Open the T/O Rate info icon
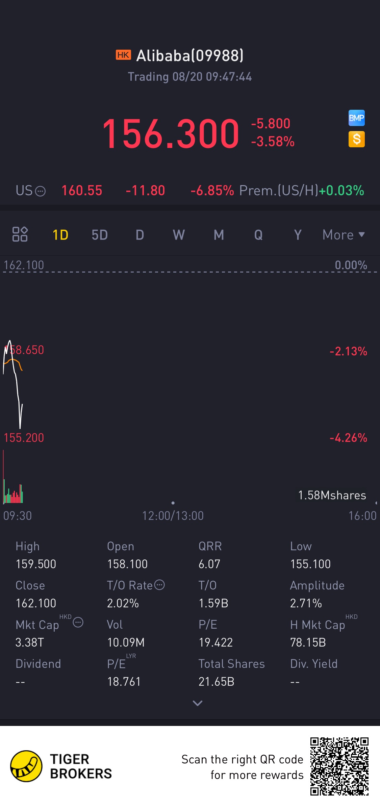The height and width of the screenshot is (807, 380). pyautogui.click(x=159, y=585)
